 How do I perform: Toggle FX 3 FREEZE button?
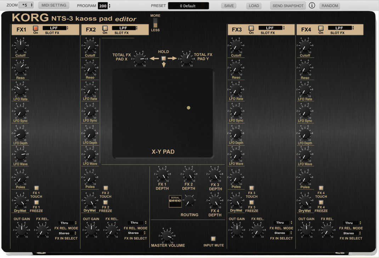[x=251, y=202]
